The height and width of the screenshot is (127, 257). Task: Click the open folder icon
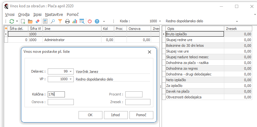[x=30, y=21]
